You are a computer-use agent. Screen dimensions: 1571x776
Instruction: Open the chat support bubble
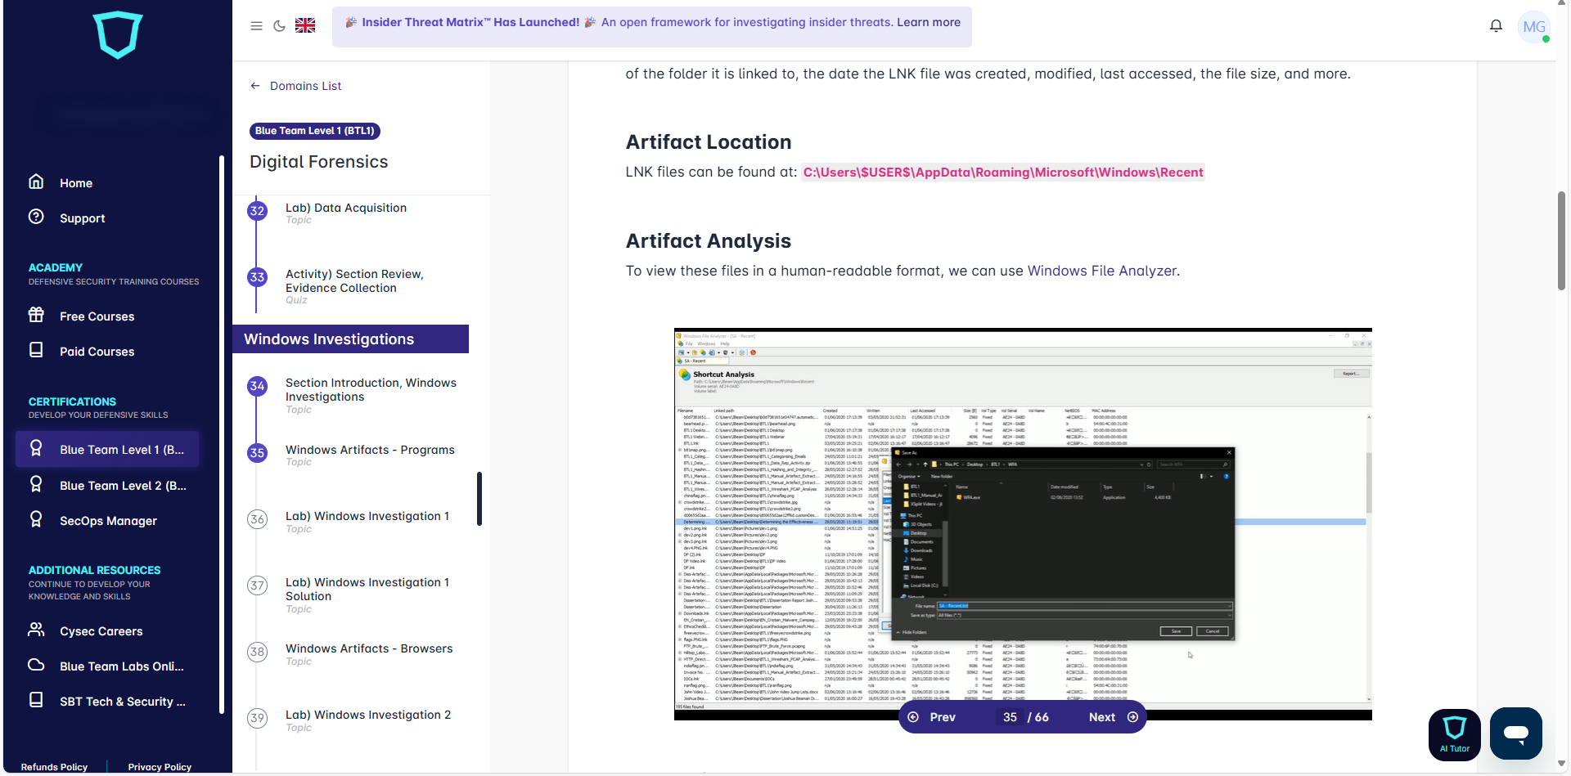[1516, 733]
